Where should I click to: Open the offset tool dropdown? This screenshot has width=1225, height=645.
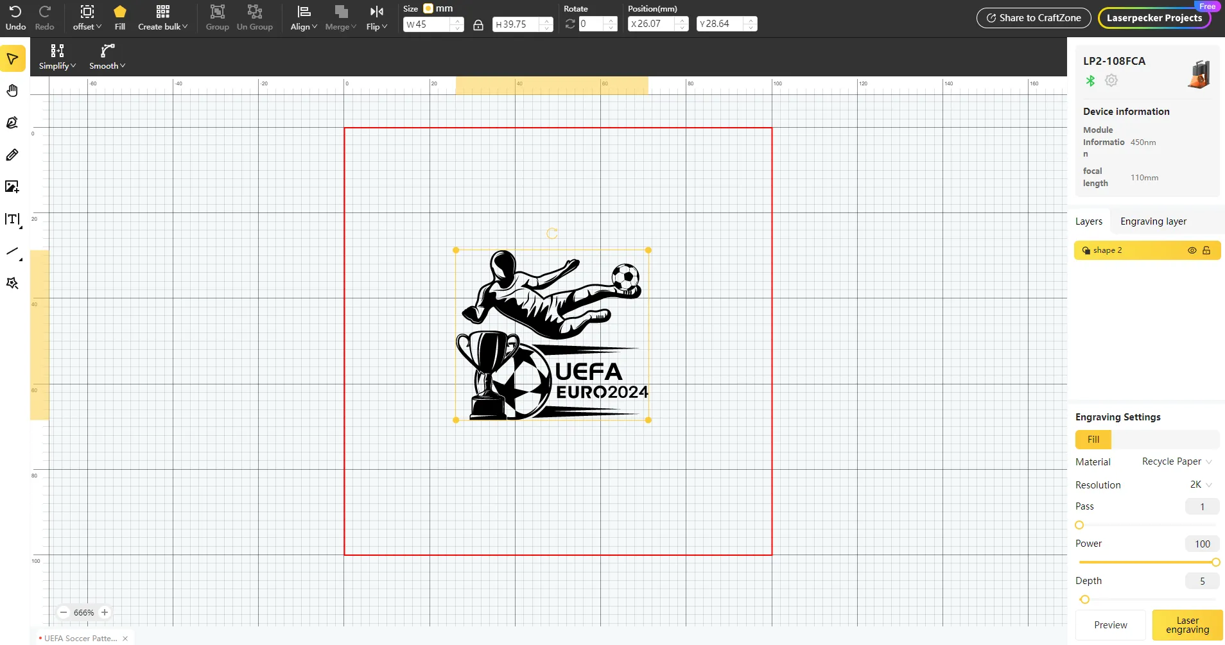click(87, 18)
